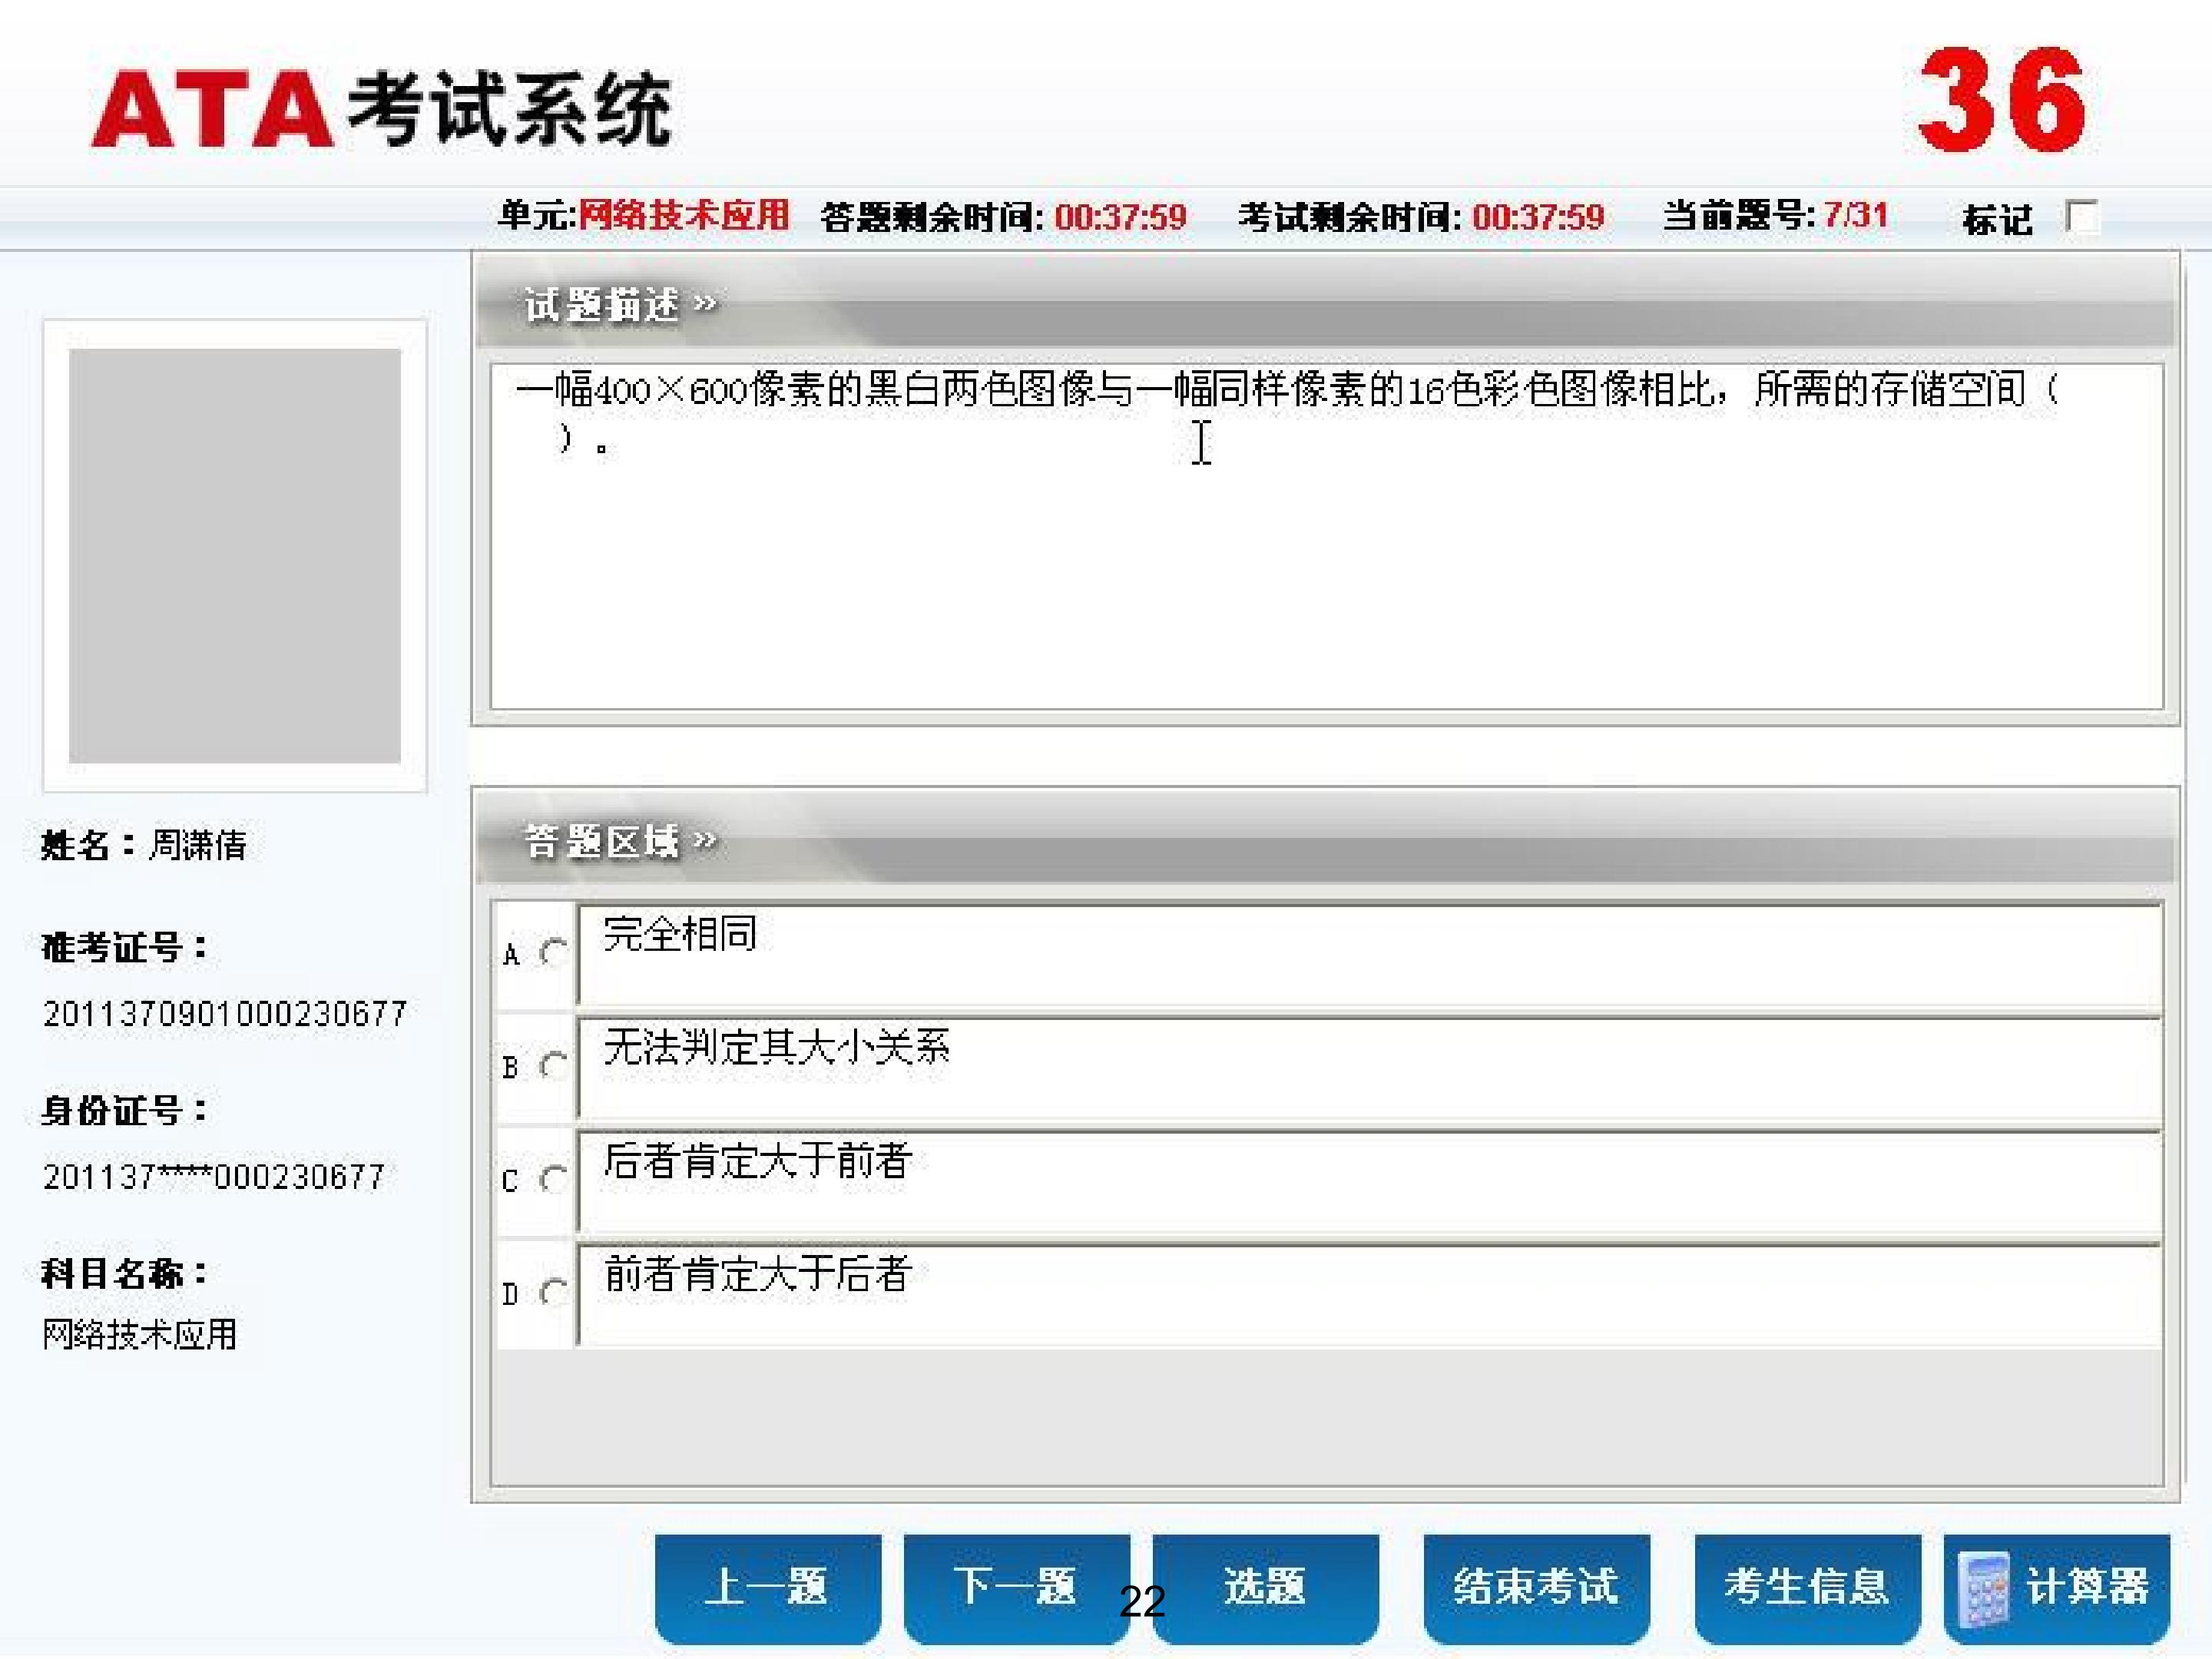This screenshot has width=2212, height=1659.
Task: Click answer text 完全相同
Action: (680, 934)
